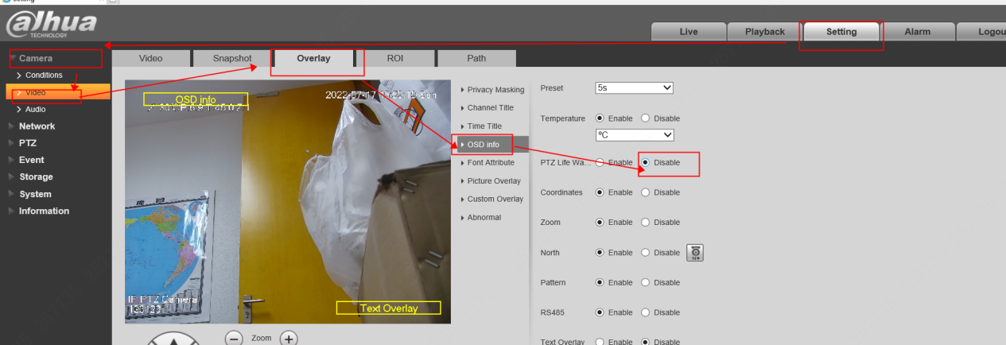Image resolution: width=1006 pixels, height=345 pixels.
Task: Disable the Coordinates overlay
Action: (646, 192)
